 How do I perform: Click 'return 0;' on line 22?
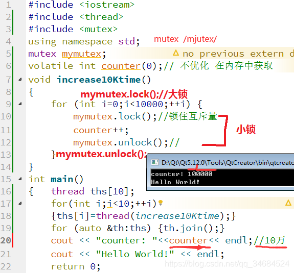click(76, 266)
